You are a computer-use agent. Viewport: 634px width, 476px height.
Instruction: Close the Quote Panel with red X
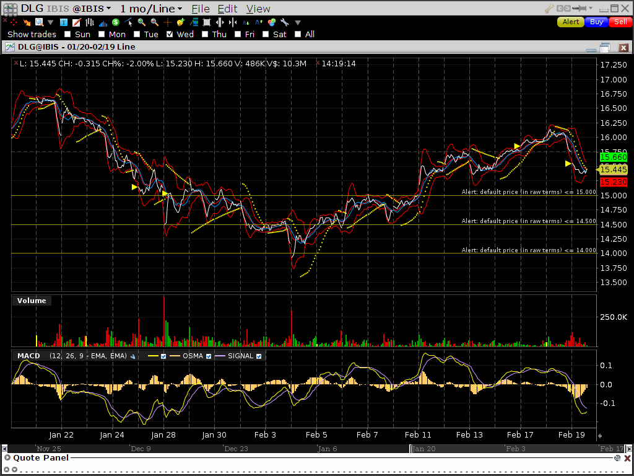pyautogui.click(x=627, y=458)
